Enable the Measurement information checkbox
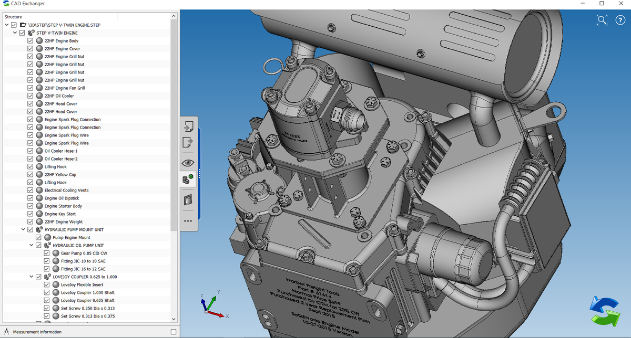Viewport: 631px width, 338px height. 174,332
